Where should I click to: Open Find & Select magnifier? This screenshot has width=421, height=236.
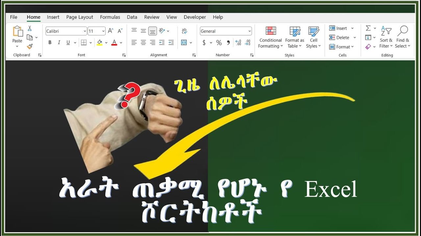coord(403,37)
